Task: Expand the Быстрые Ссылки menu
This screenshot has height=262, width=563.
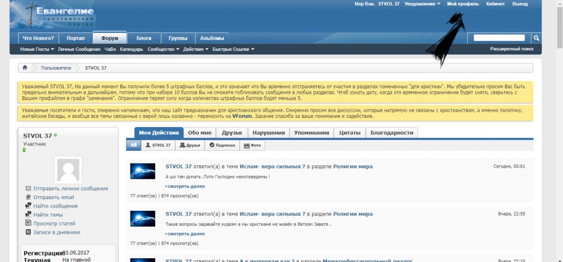Action: (x=233, y=49)
